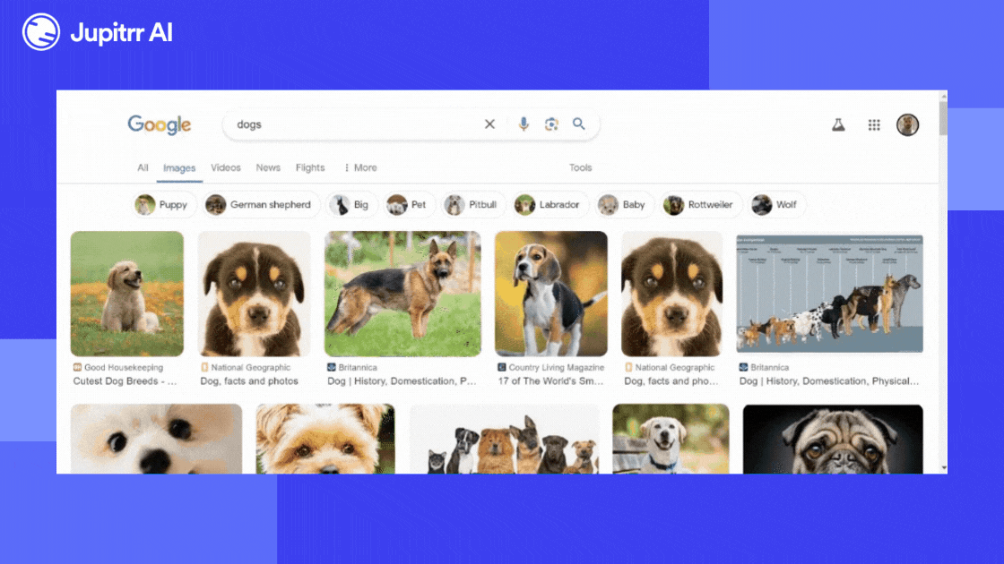Filter by the Puppy chip
The image size is (1004, 564).
pos(162,205)
